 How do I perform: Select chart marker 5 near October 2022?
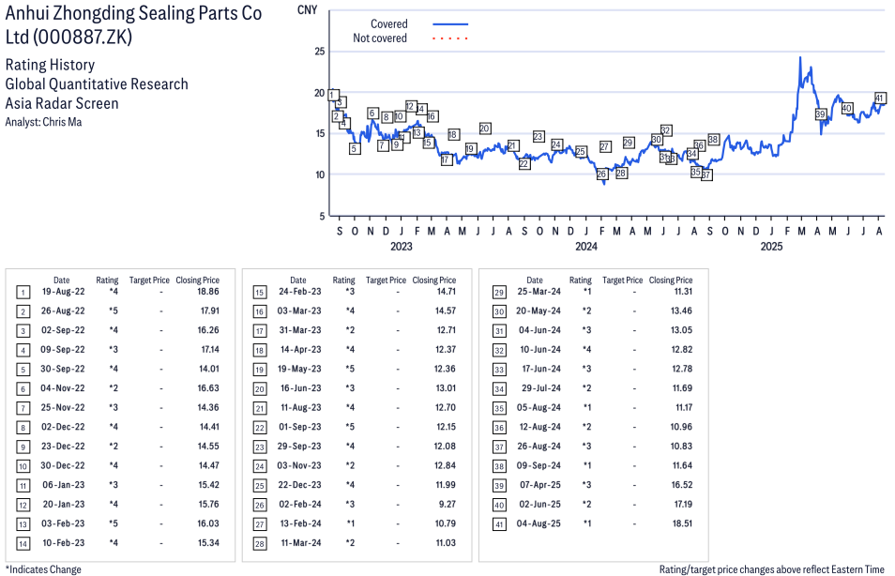point(355,149)
